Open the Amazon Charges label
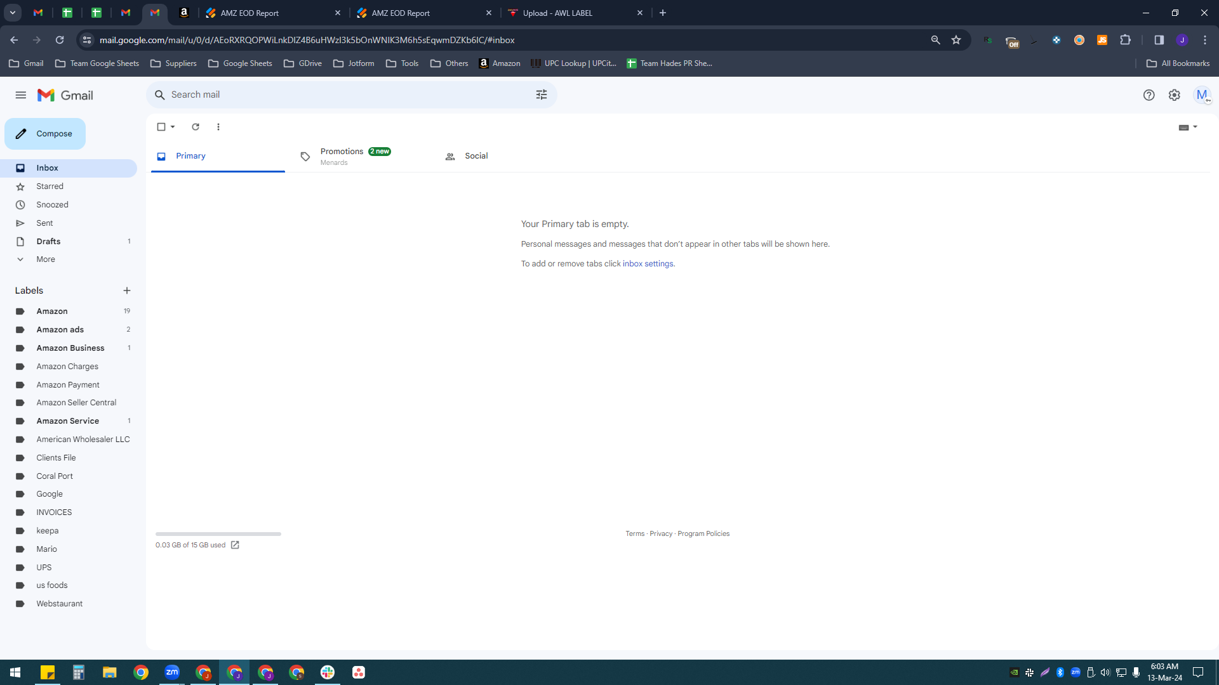Image resolution: width=1219 pixels, height=685 pixels. [69, 367]
